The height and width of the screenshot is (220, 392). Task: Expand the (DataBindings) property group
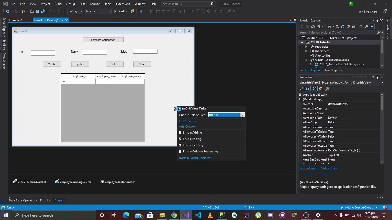coord(300,99)
